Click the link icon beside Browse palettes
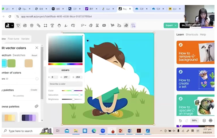 [36, 106]
